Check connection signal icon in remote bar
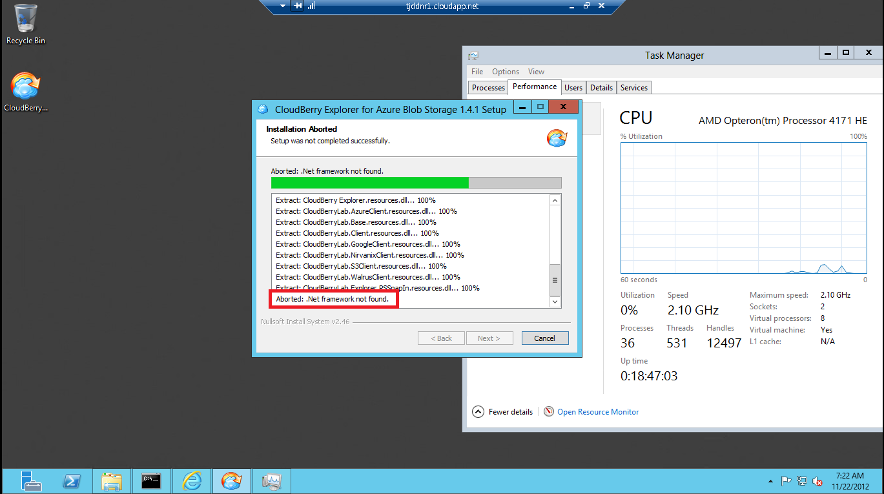Screen dimensions: 884x494 click(x=311, y=6)
